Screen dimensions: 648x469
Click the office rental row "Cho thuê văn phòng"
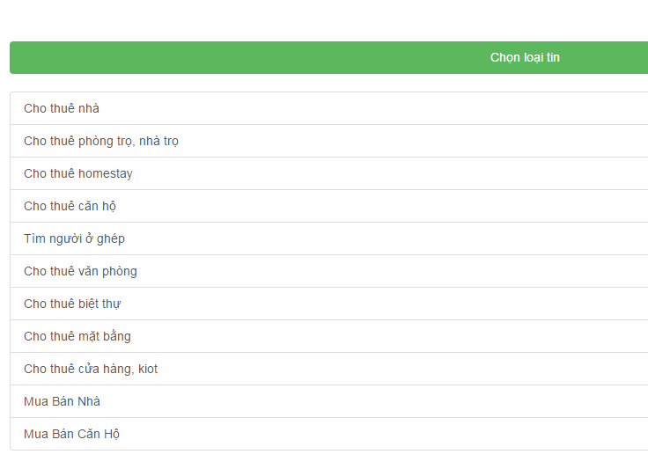click(81, 271)
